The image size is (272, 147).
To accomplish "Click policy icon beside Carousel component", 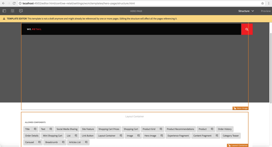I will pyautogui.click(x=39, y=142).
